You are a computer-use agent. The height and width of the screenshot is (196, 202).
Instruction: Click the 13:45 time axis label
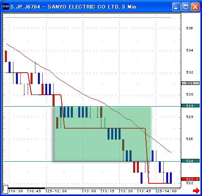click(x=145, y=191)
